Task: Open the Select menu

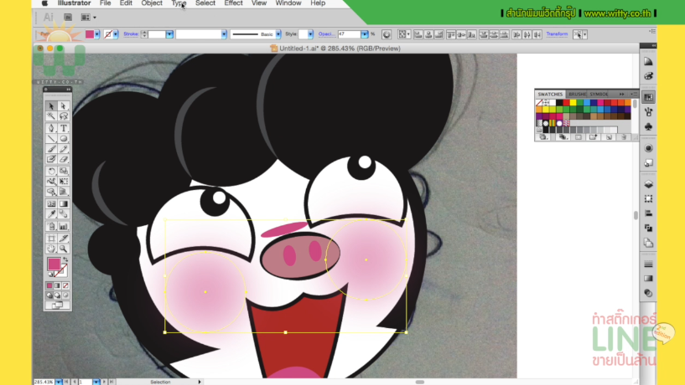Action: click(x=205, y=3)
